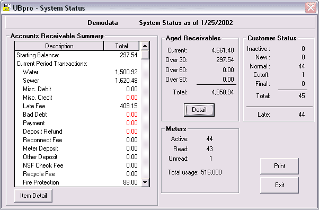This screenshot has width=319, height=210.
Task: Click the Item Detail button
Action: pos(33,196)
